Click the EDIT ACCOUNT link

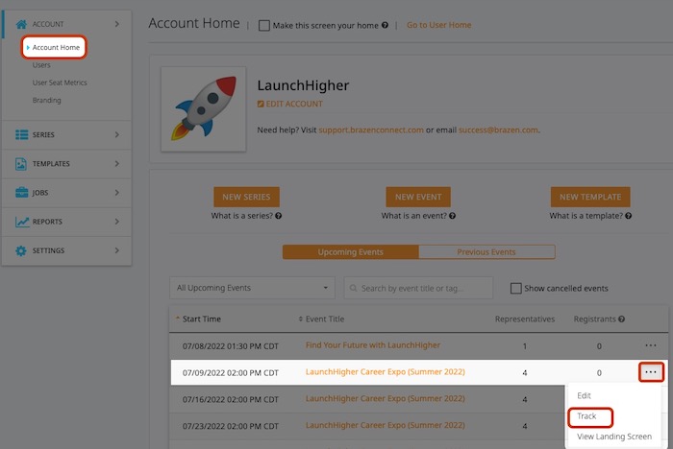pyautogui.click(x=294, y=104)
